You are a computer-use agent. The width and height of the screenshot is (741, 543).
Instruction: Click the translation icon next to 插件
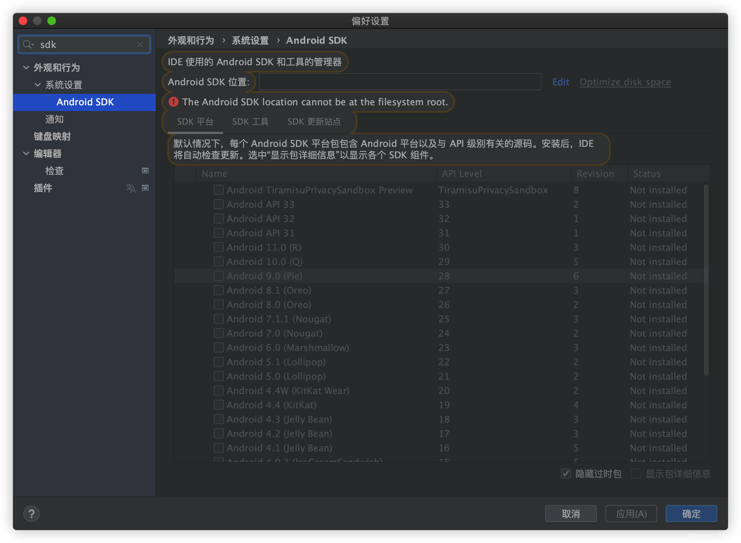(131, 188)
